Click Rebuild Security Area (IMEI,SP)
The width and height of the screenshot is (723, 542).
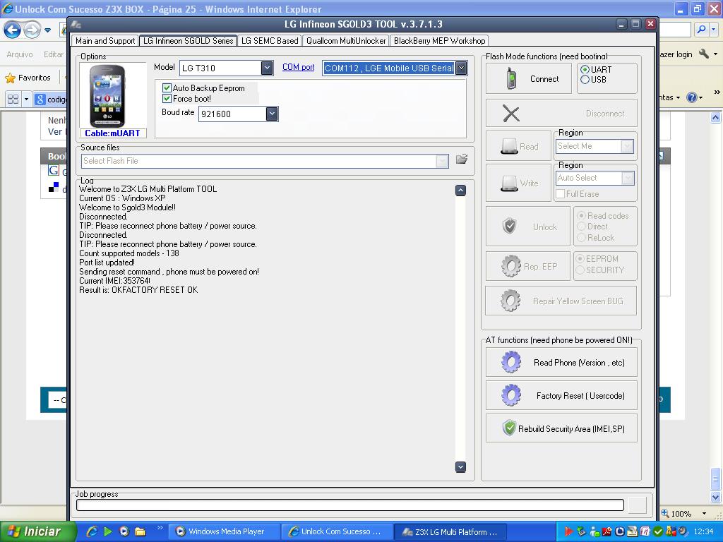coord(561,428)
